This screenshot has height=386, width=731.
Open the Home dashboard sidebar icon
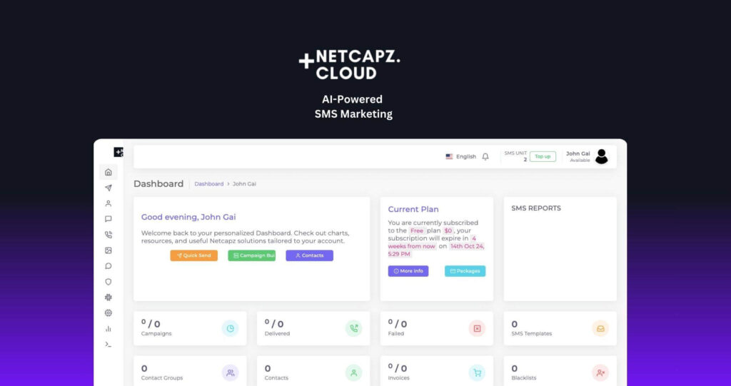109,172
